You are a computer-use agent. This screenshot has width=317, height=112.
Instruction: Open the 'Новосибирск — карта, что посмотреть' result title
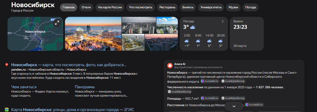pyautogui.click(x=69, y=65)
